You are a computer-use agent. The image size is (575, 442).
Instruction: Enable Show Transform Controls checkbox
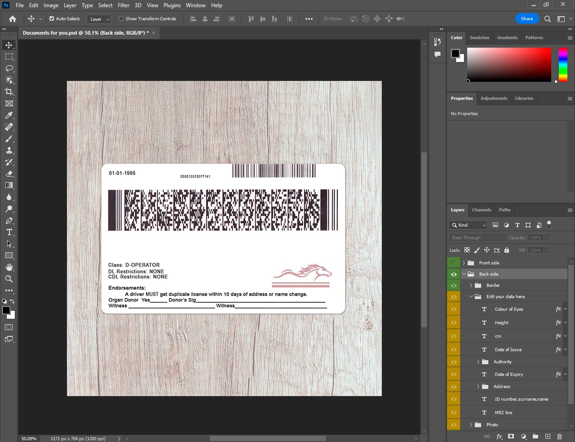click(x=121, y=18)
